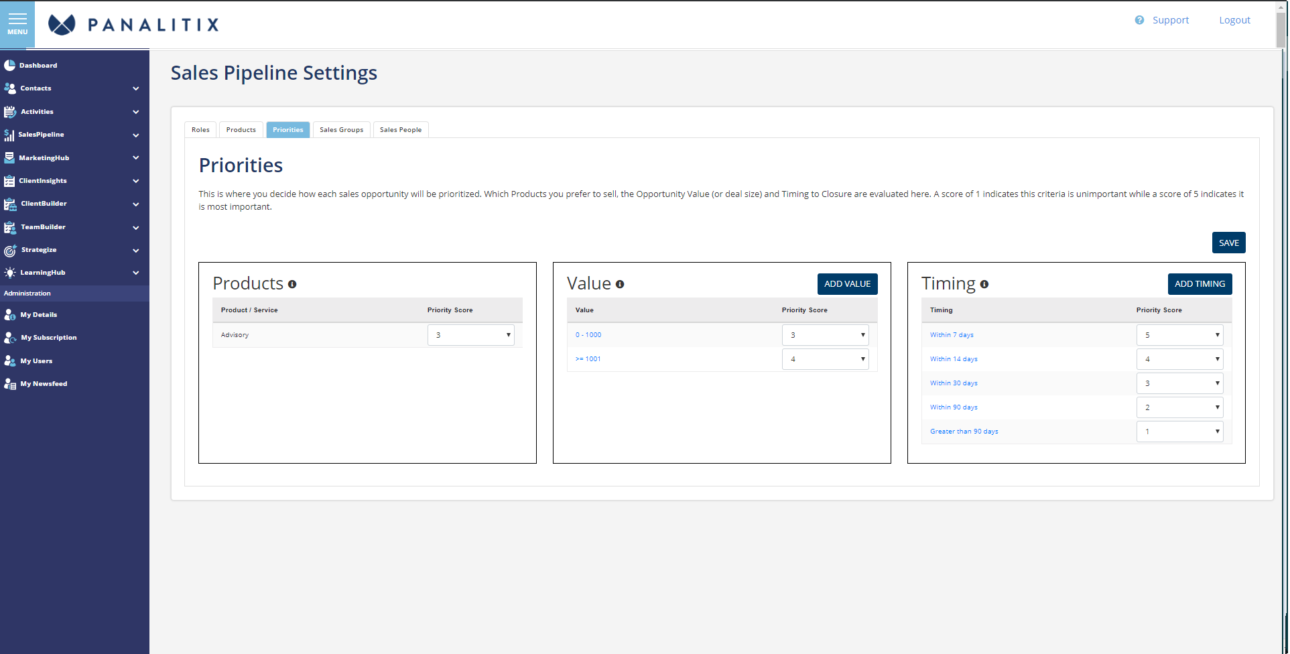Expand the ClientInsights menu chevron
The height and width of the screenshot is (654, 1290).
click(x=136, y=181)
